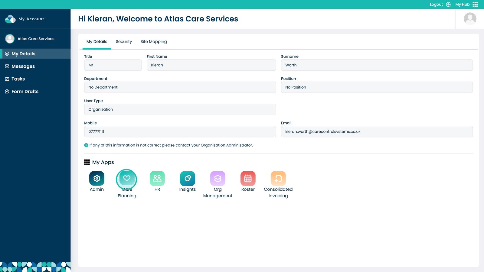Open My Hub from the top bar

click(462, 4)
